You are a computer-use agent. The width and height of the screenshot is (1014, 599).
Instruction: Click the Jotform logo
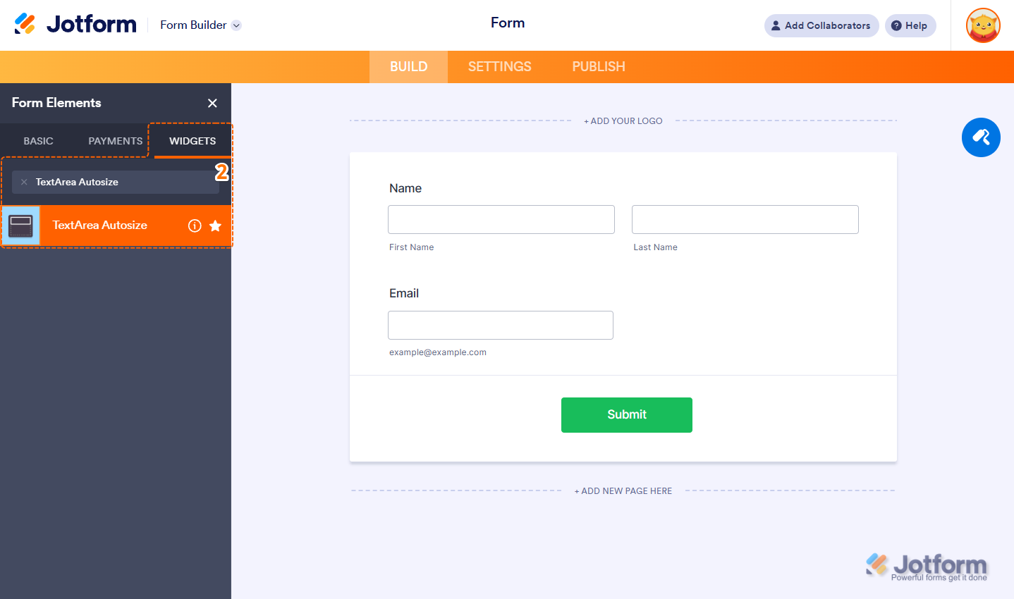pyautogui.click(x=75, y=23)
